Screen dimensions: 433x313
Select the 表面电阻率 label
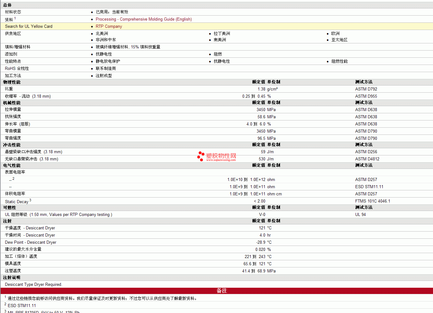tap(15, 172)
